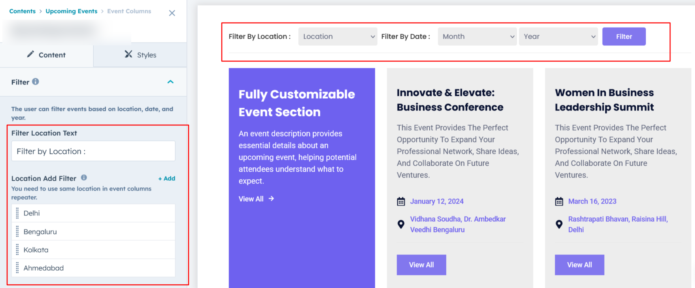This screenshot has width=695, height=288.
Task: Collapse the Filter section chevron
Action: coord(170,82)
